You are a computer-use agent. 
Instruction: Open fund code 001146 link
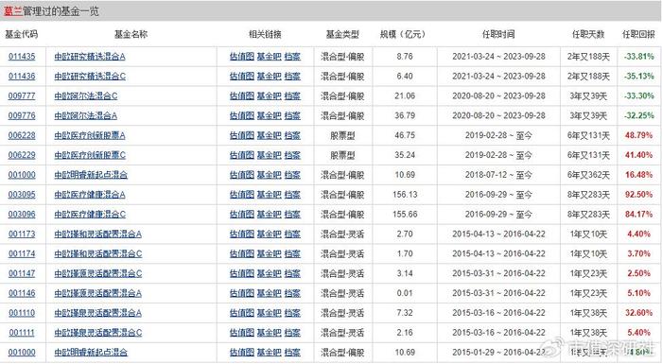pos(22,293)
